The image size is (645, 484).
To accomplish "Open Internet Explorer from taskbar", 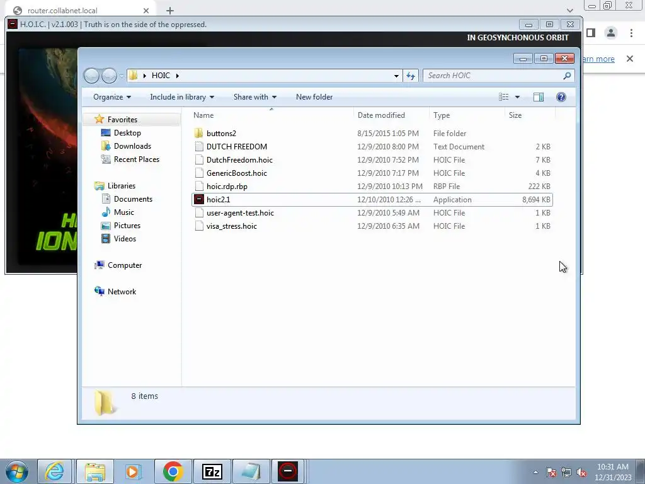I will coord(54,471).
